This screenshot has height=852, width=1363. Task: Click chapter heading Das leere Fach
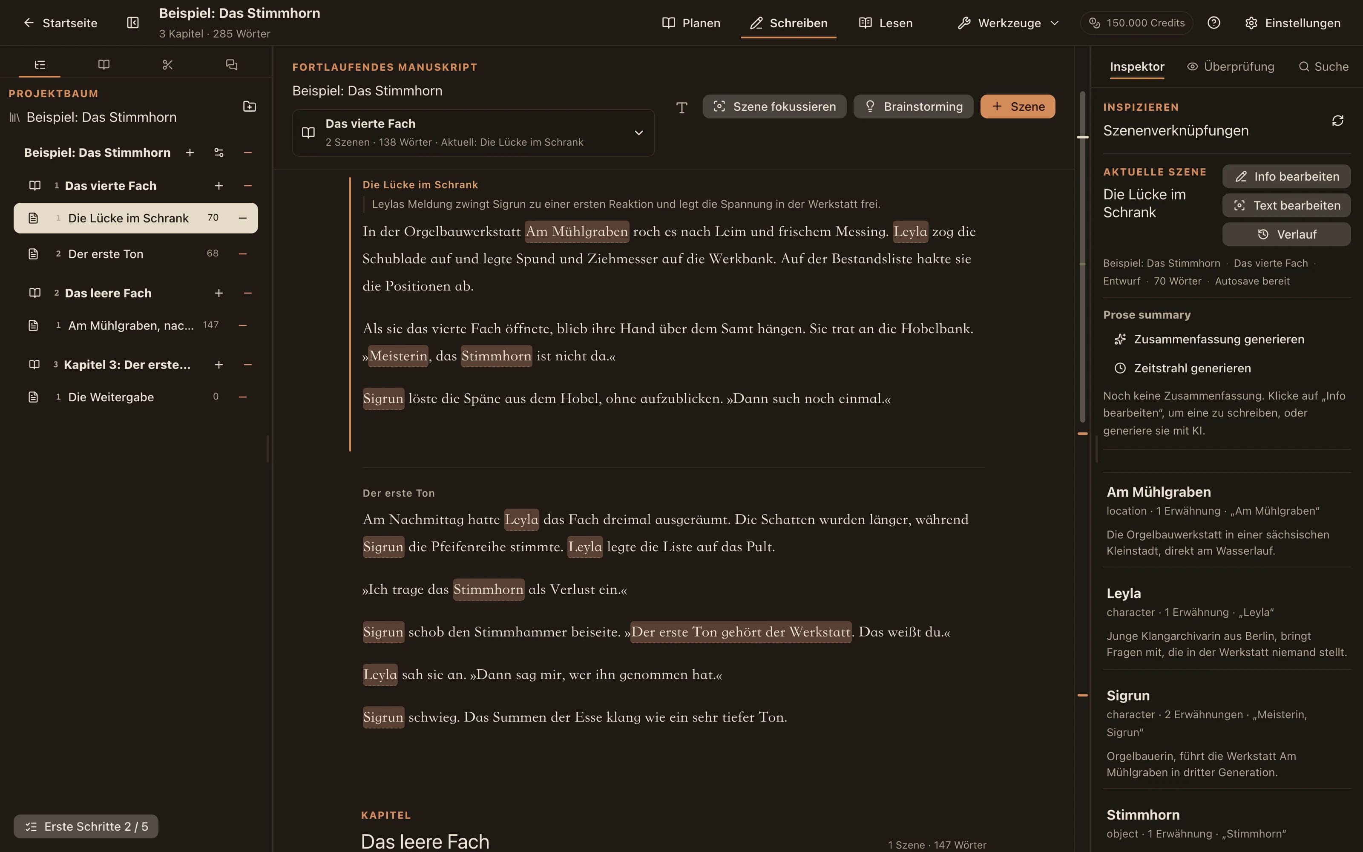click(x=425, y=842)
